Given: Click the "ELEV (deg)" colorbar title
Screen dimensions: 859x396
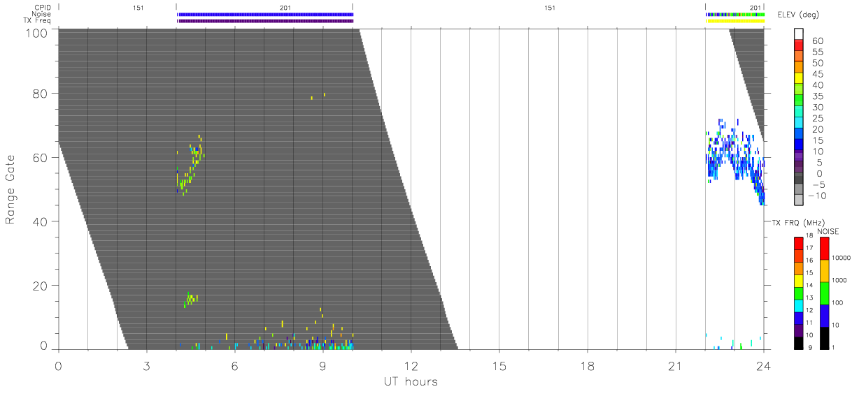Looking at the screenshot, I should point(799,15).
